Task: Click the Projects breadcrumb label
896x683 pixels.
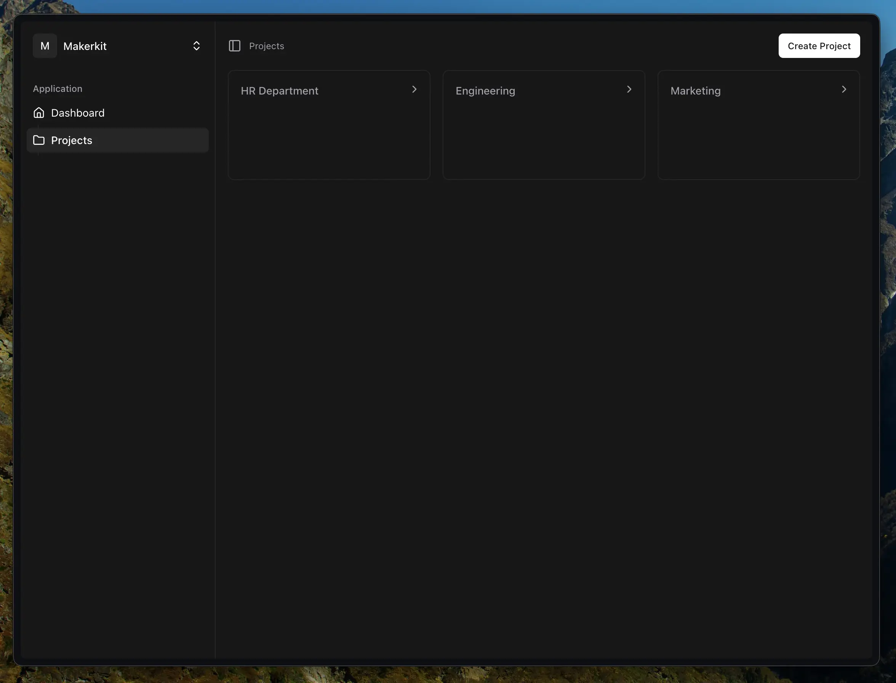Action: [267, 46]
